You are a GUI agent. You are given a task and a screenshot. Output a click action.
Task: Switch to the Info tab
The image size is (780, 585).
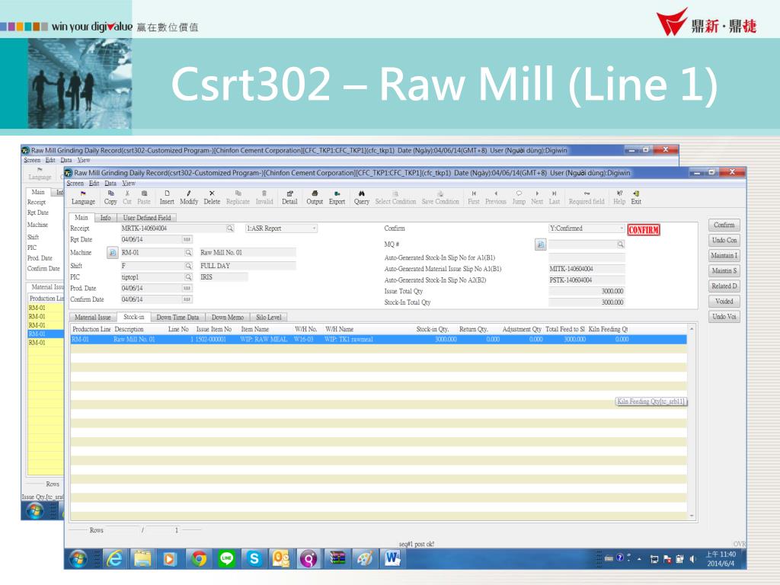tap(105, 218)
